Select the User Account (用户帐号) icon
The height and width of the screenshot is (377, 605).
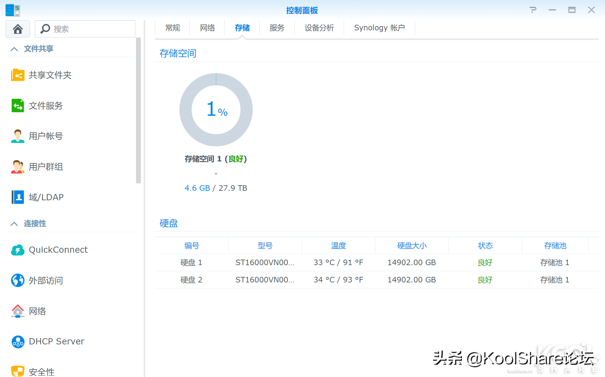click(x=18, y=136)
